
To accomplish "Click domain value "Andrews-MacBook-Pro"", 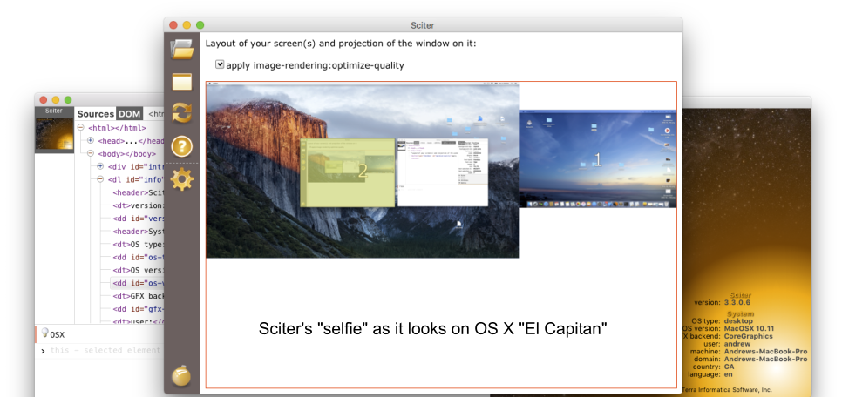I will tap(766, 359).
